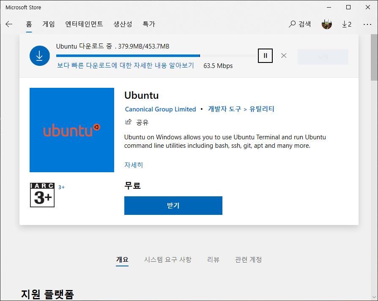Click the blue download circle icon
This screenshot has width=378, height=301.
pyautogui.click(x=40, y=56)
